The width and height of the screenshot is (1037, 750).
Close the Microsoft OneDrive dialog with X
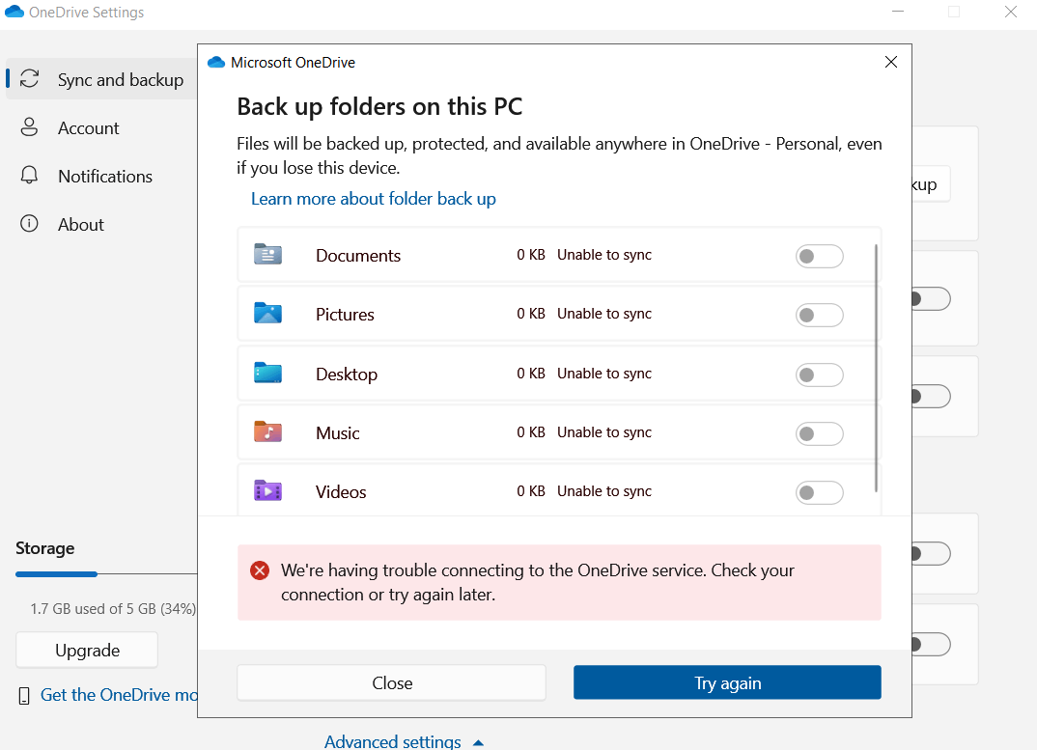click(x=891, y=62)
